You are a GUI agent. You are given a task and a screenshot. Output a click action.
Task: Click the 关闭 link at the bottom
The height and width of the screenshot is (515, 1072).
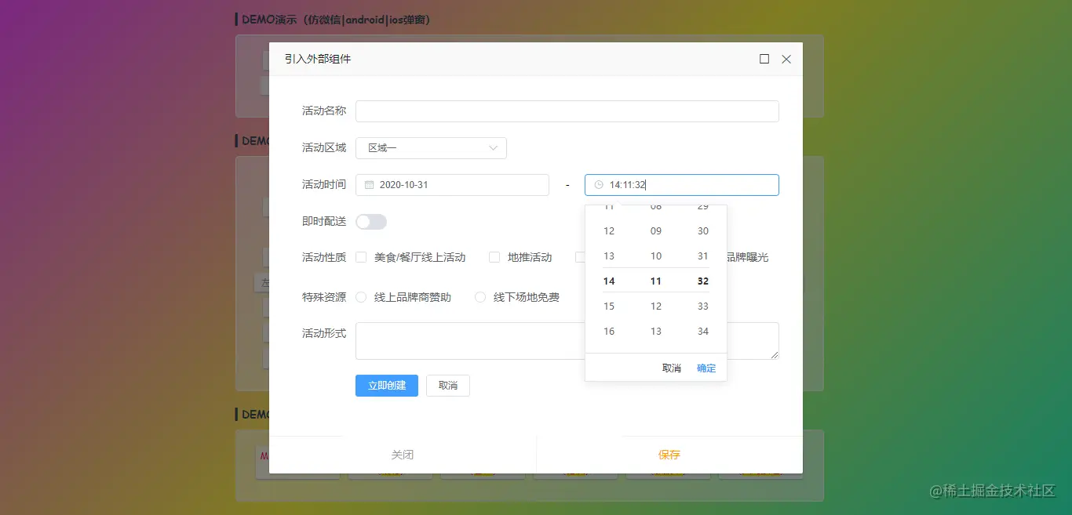point(403,455)
